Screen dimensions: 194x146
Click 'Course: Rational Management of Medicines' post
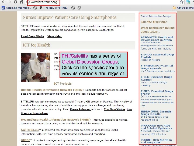tap(157, 46)
